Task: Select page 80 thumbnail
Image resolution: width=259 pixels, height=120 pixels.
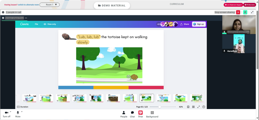Action: click(x=96, y=98)
